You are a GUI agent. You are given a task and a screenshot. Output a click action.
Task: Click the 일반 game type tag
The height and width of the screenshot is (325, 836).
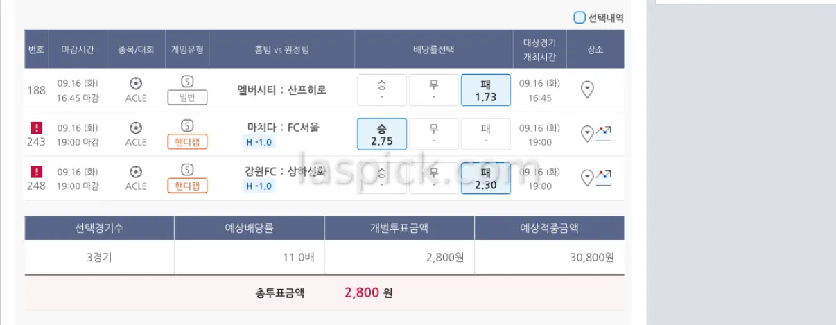[187, 98]
